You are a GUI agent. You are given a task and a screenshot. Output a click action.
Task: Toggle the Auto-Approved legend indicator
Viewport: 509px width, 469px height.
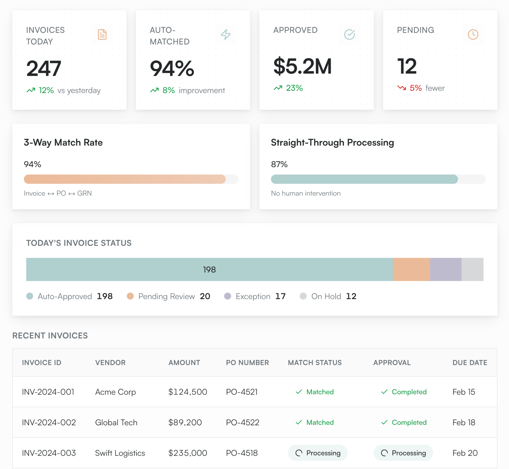coord(29,296)
